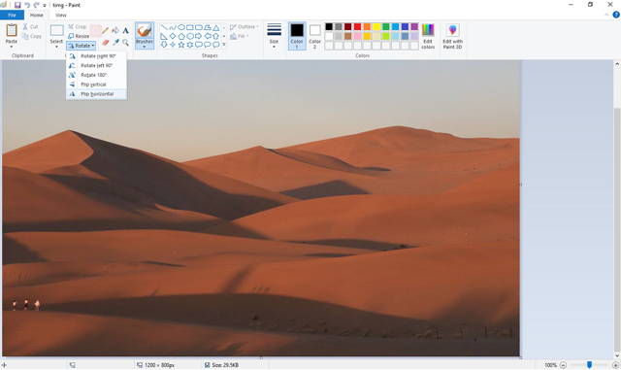Viewport: 621px width, 370px height.
Task: Select the Pencil tool
Action: (x=106, y=30)
